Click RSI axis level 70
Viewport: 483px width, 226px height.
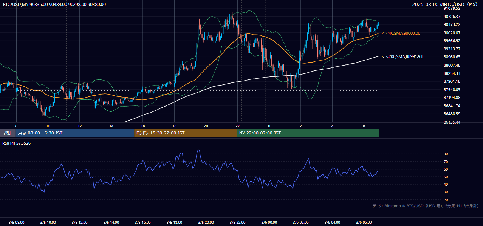(446, 162)
